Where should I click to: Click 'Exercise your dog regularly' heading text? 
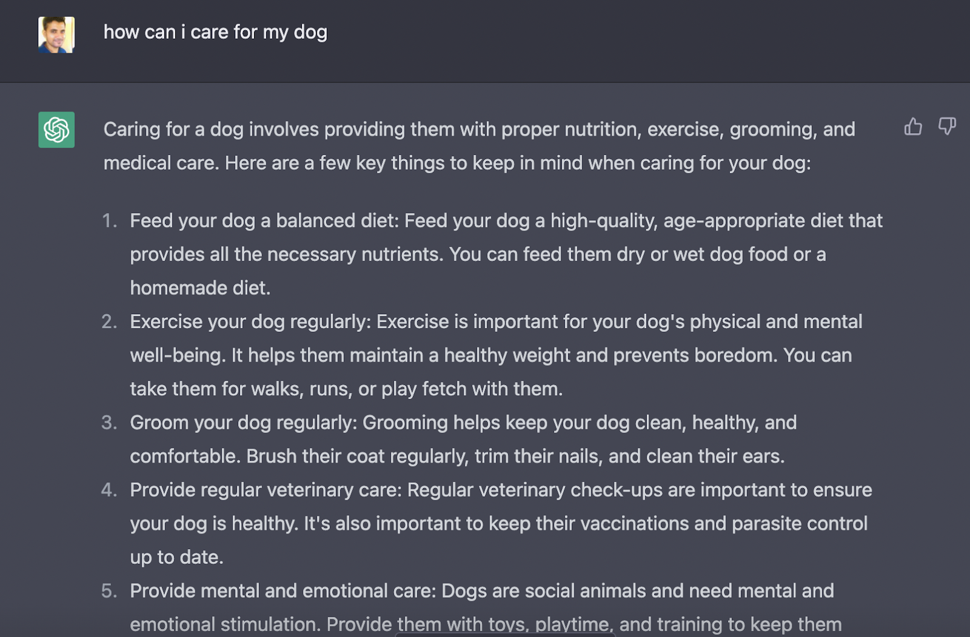coord(249,322)
